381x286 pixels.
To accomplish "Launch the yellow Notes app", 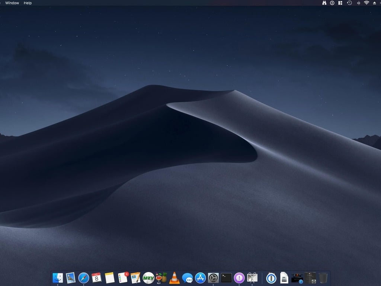I will [x=110, y=278].
